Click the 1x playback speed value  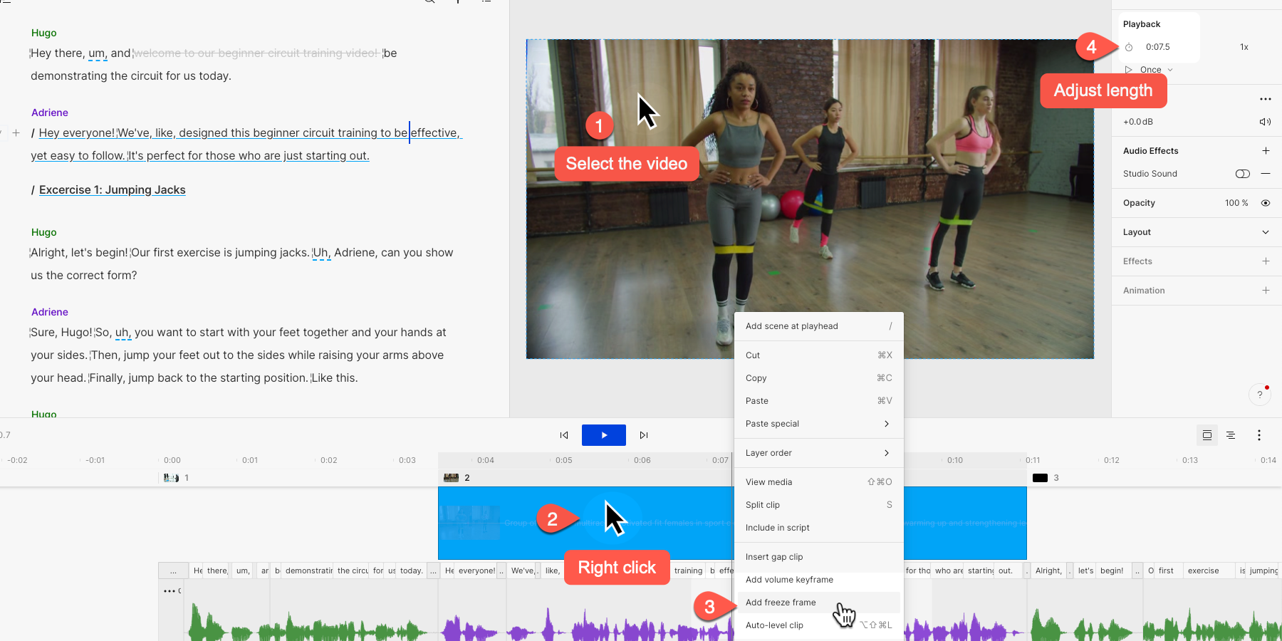1244,47
